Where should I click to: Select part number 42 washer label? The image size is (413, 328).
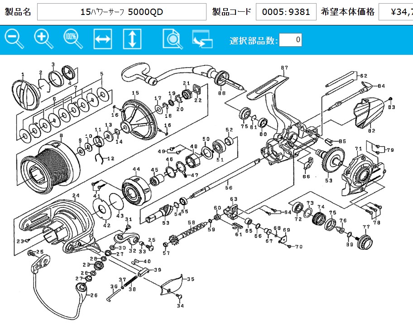[x=107, y=226]
